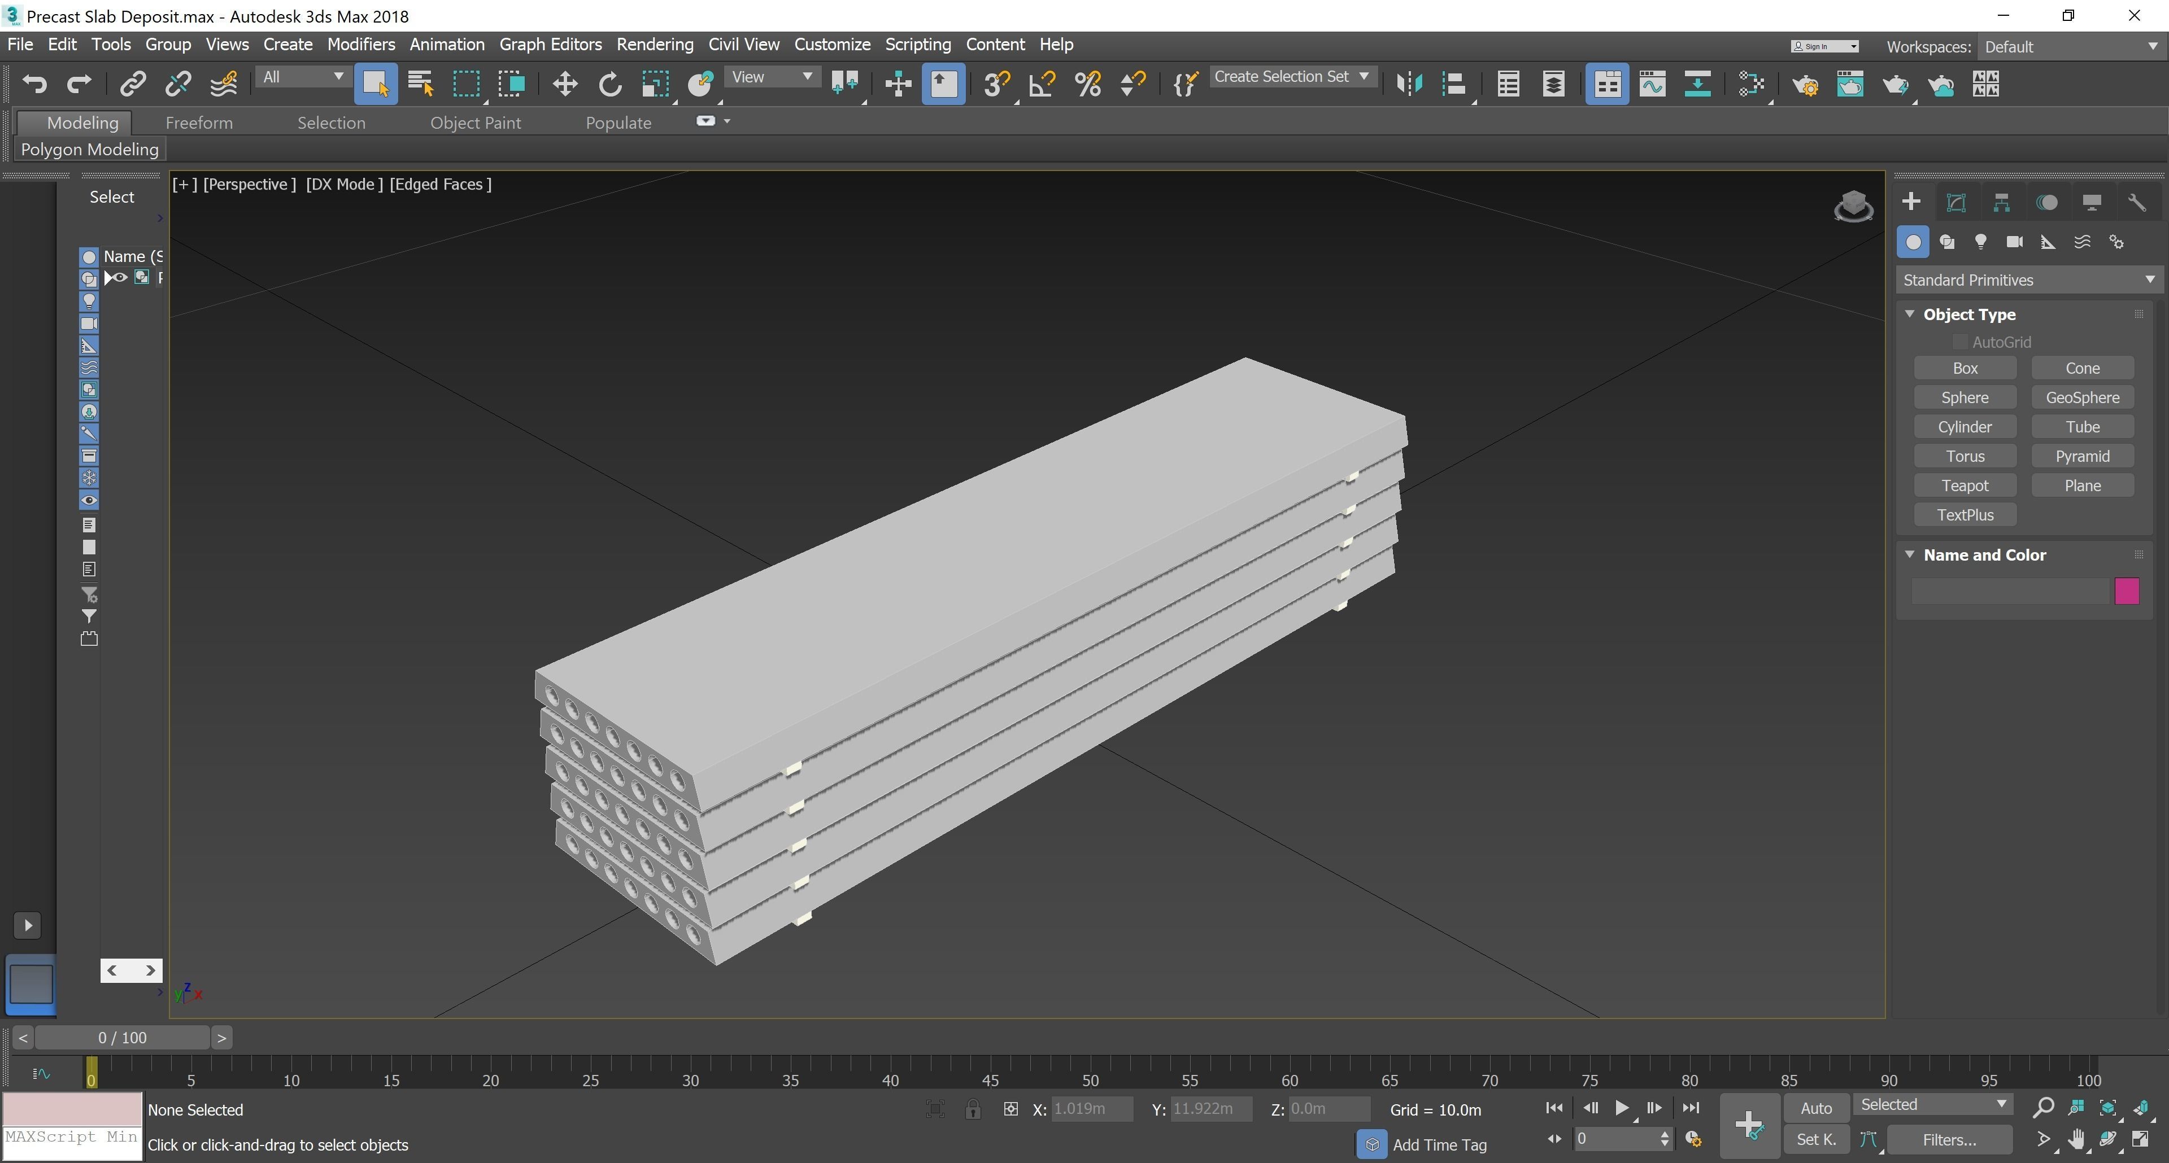
Task: Toggle the Ribbon display
Action: (x=1606, y=84)
